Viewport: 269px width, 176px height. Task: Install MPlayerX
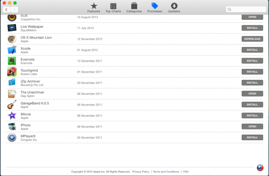[252, 138]
